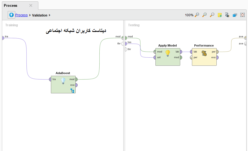
Task: Zoom in with the plus magnifier
Action: coord(204,15)
